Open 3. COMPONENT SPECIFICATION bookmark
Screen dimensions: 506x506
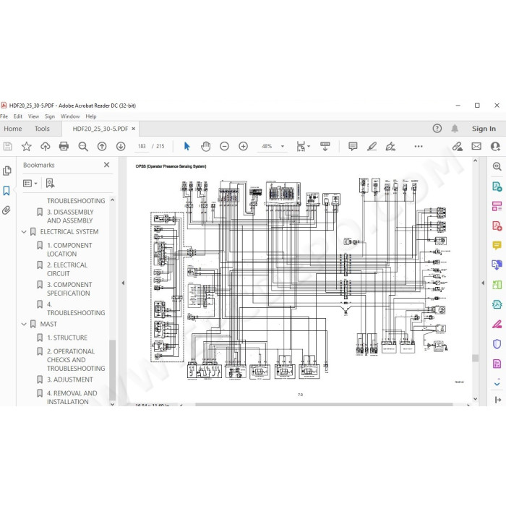point(69,289)
